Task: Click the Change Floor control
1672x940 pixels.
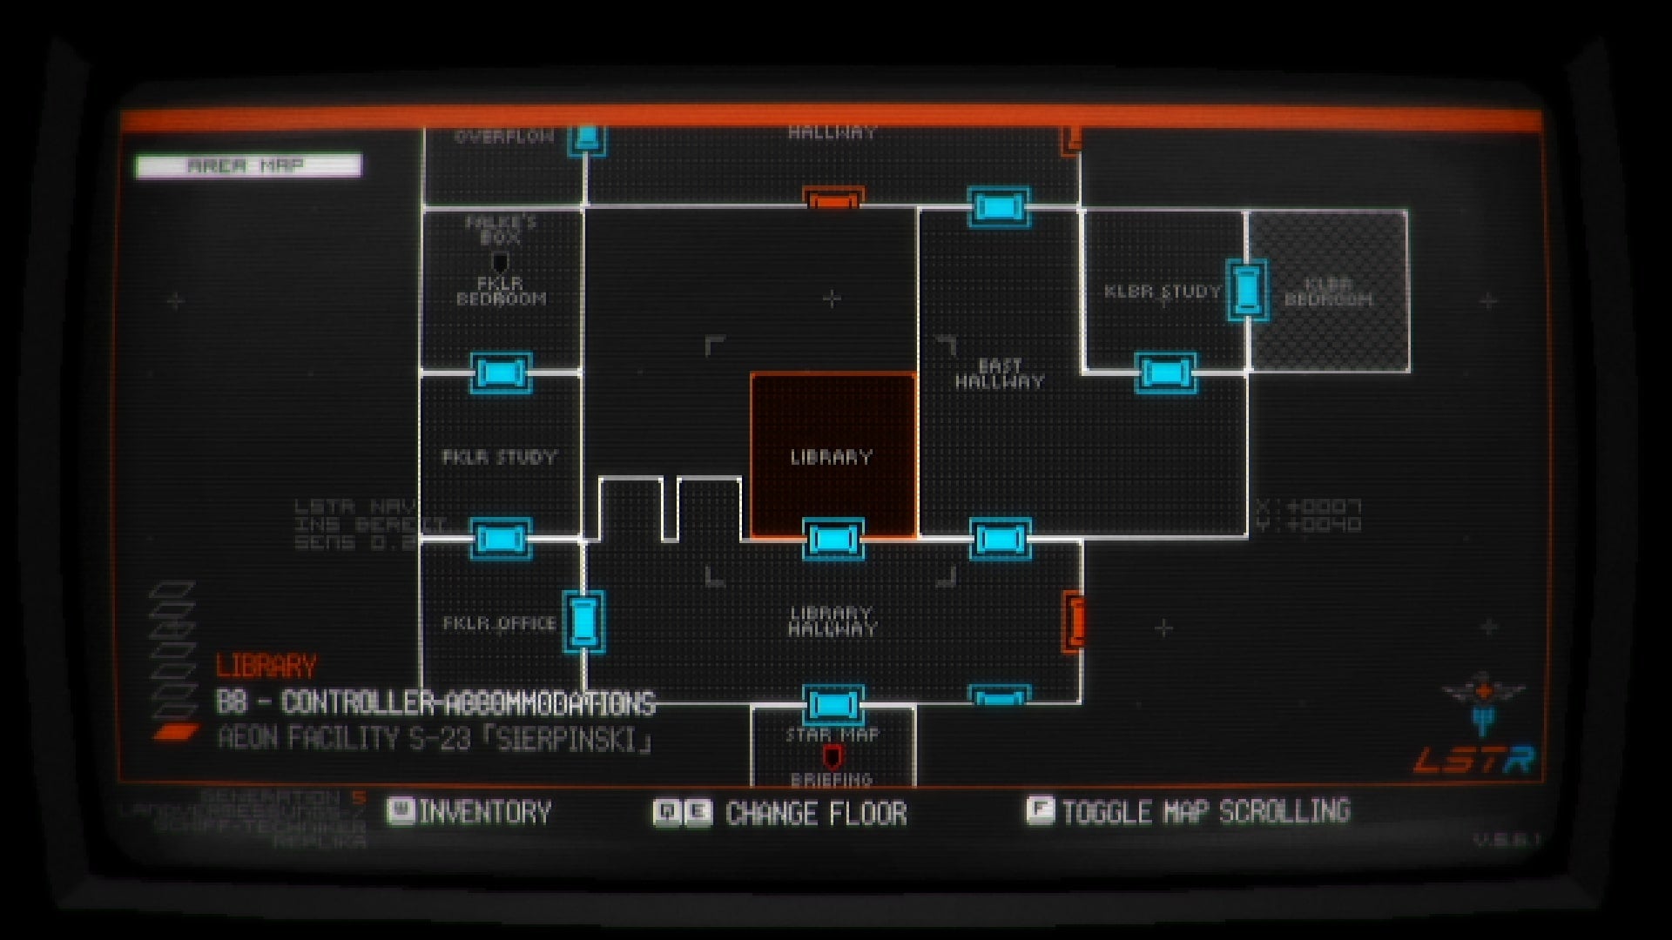Action: click(x=784, y=813)
